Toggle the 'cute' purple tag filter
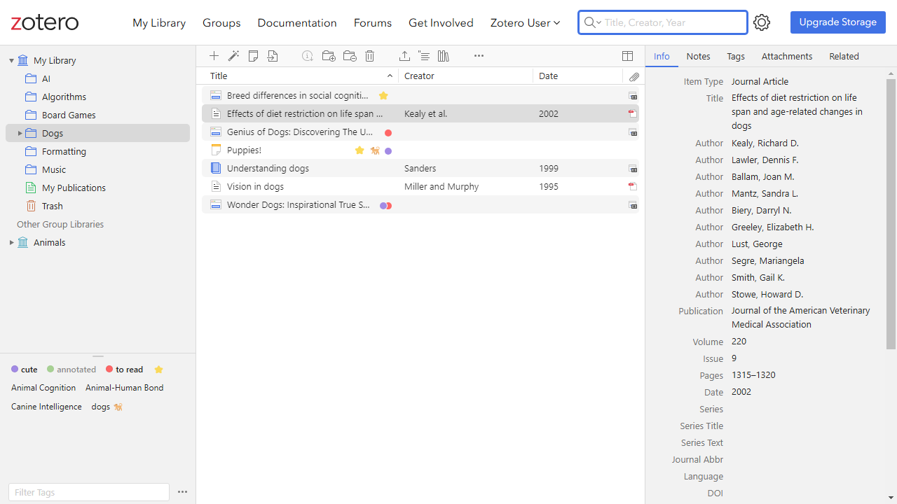 pyautogui.click(x=25, y=370)
